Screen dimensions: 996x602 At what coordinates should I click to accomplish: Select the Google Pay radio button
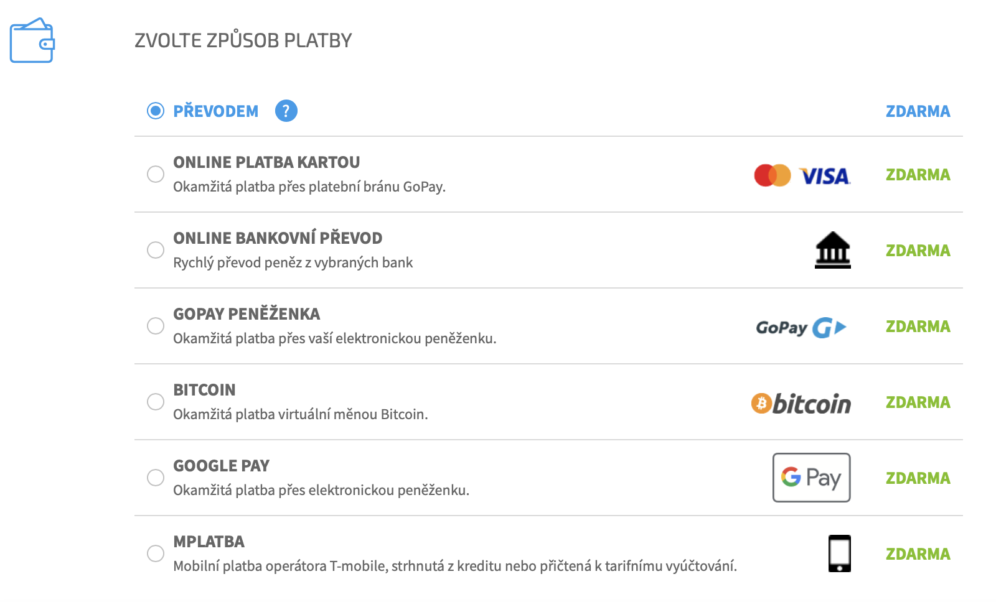[156, 478]
